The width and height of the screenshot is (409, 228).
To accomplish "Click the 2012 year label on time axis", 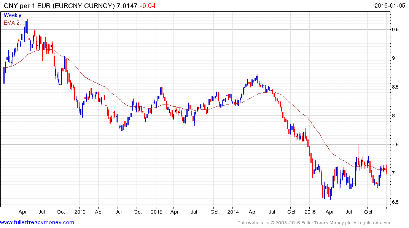I will 80,212.
